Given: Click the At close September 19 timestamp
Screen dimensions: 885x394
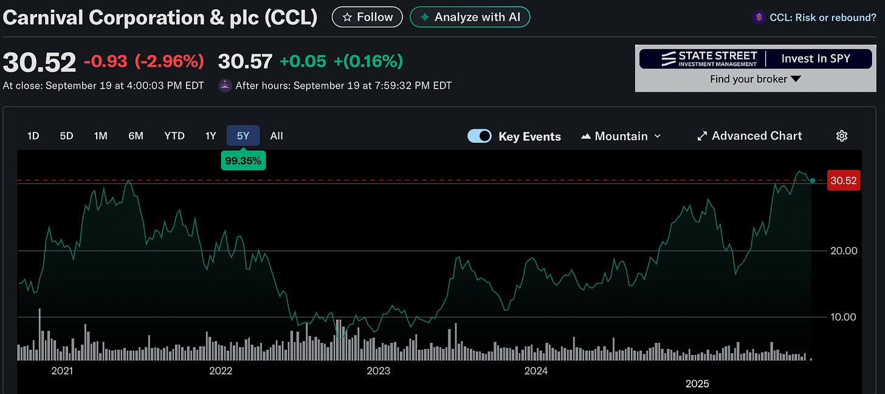Looking at the screenshot, I should coord(103,86).
